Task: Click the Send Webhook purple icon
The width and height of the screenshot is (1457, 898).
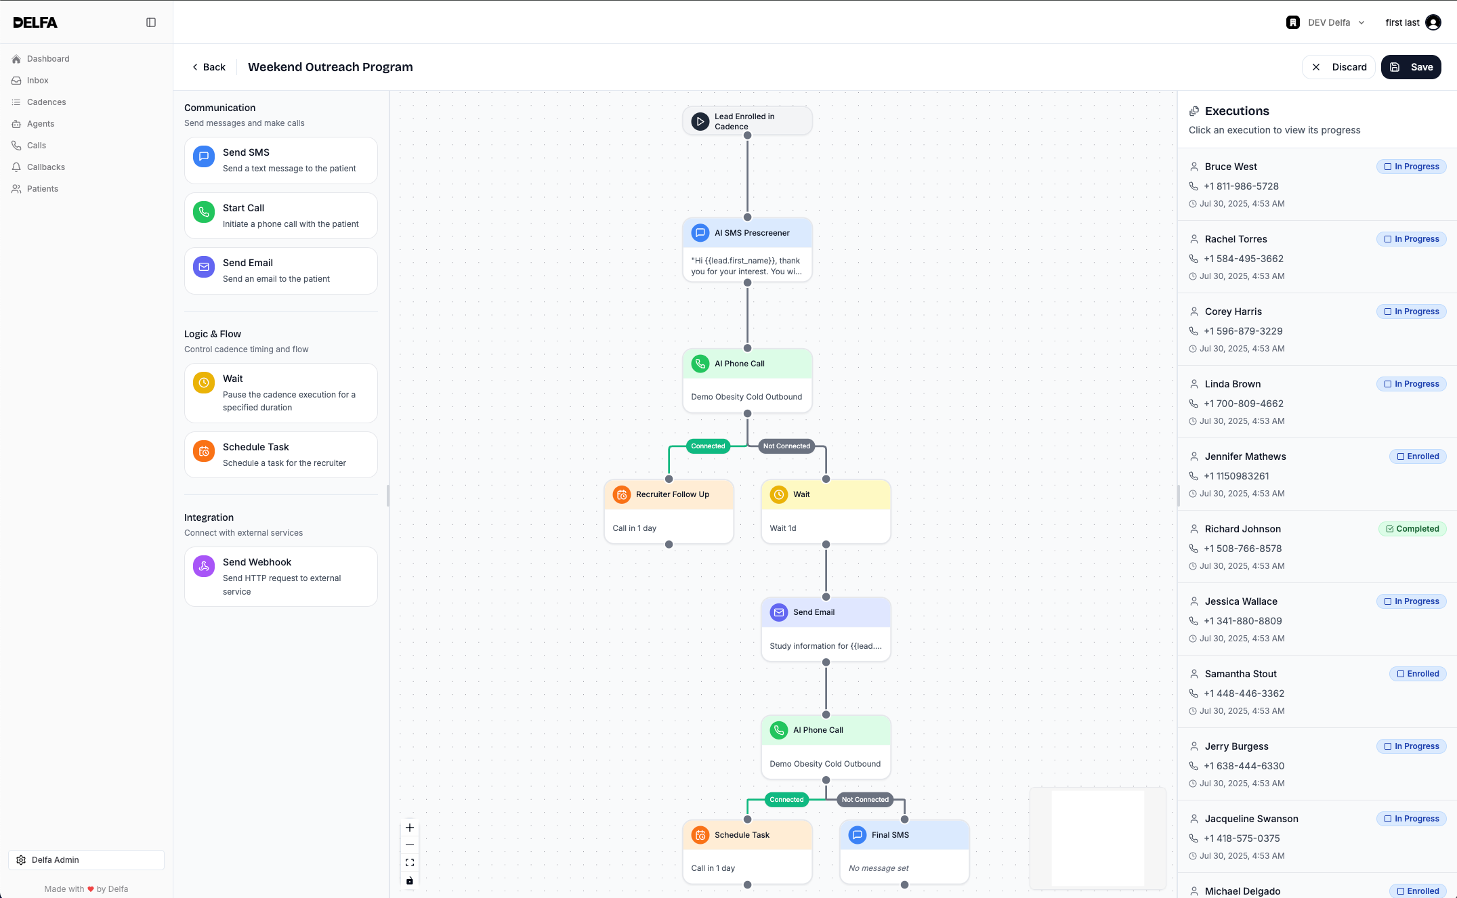Action: (203, 566)
